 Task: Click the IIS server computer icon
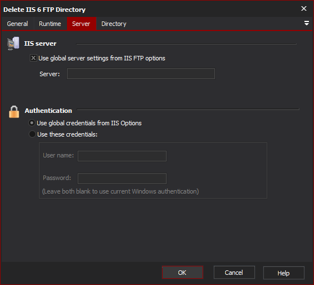tap(13, 43)
